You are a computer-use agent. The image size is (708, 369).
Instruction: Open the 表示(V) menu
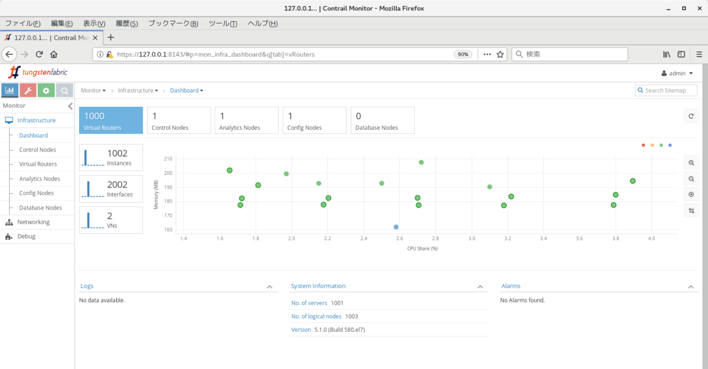click(94, 23)
